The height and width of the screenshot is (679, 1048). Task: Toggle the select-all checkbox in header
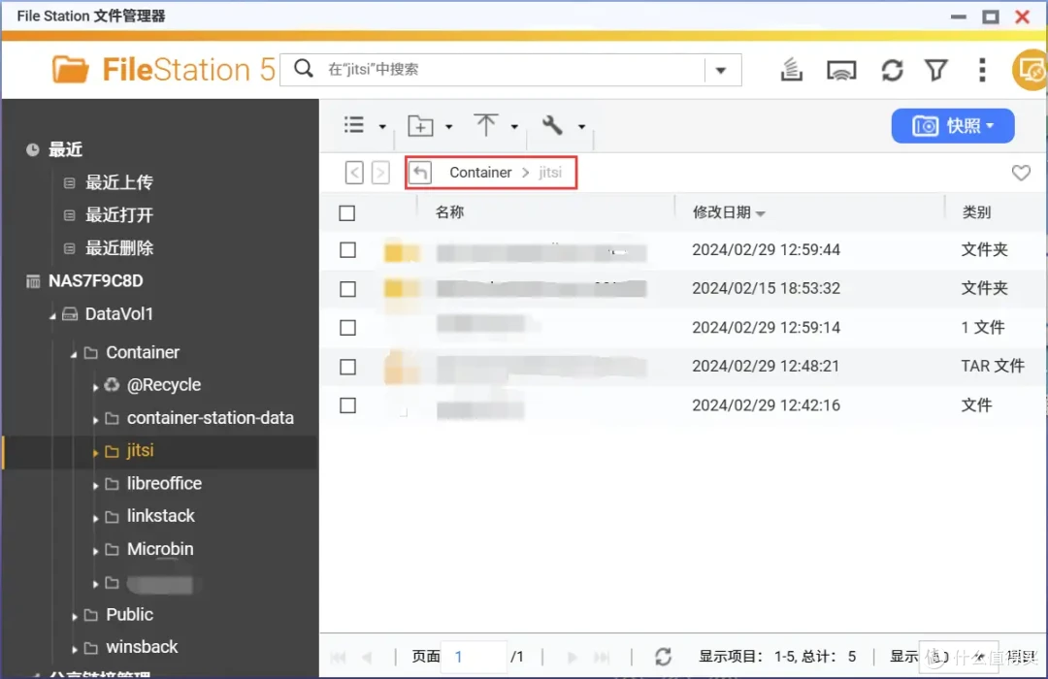click(346, 213)
